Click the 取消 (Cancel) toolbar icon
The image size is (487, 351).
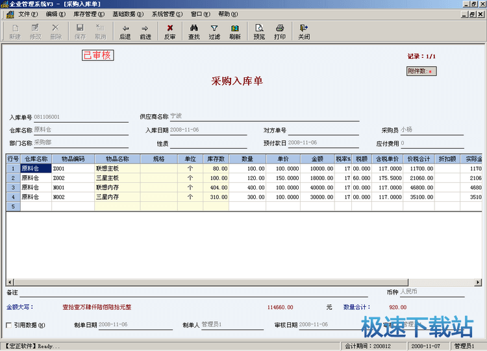(100, 31)
